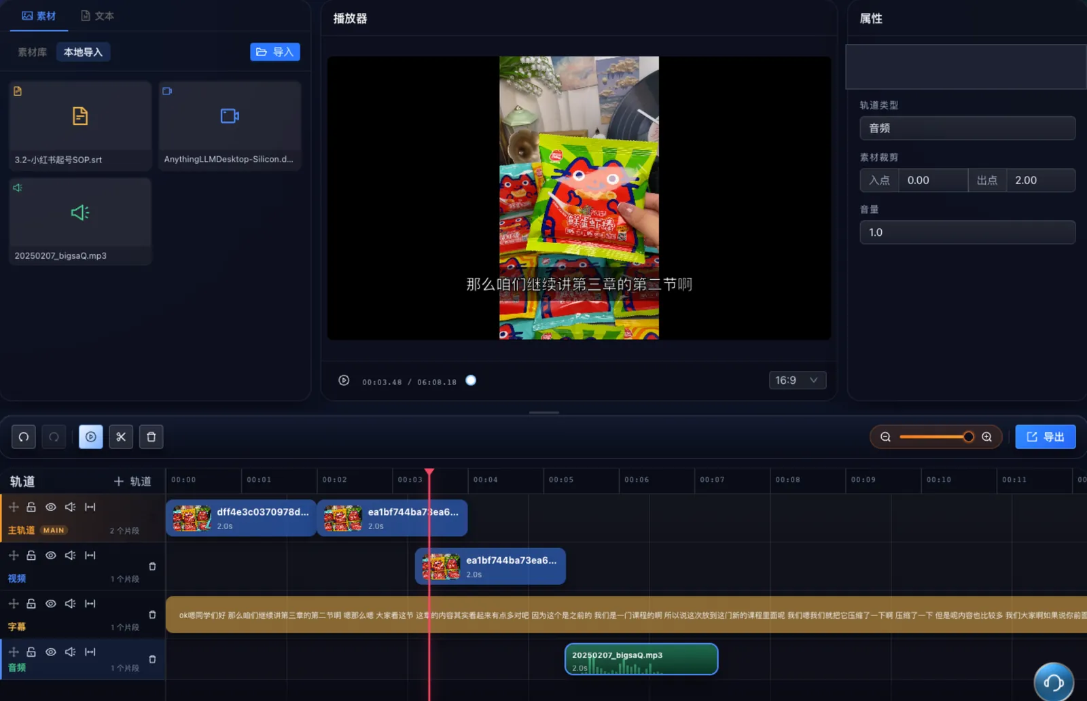
Task: Add a new track with + 轨道
Action: coord(132,482)
